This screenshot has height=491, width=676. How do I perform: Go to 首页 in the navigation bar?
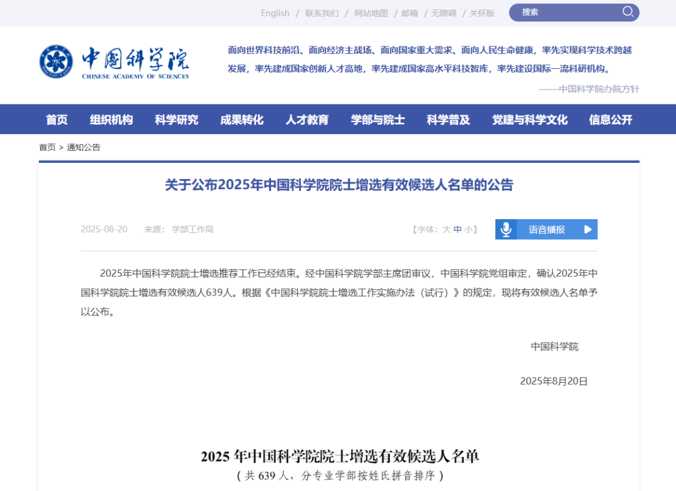coord(57,120)
